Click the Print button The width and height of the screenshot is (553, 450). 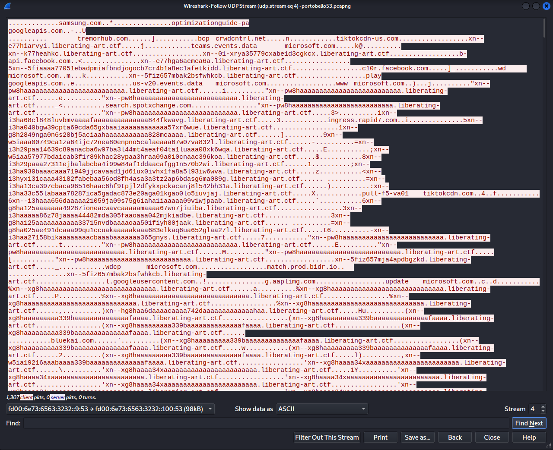click(x=381, y=437)
